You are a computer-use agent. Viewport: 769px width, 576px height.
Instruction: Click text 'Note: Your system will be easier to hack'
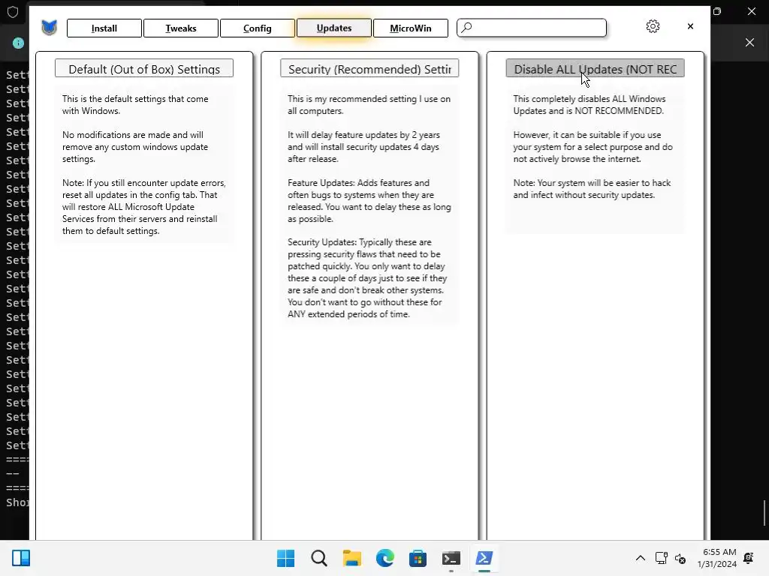592,183
